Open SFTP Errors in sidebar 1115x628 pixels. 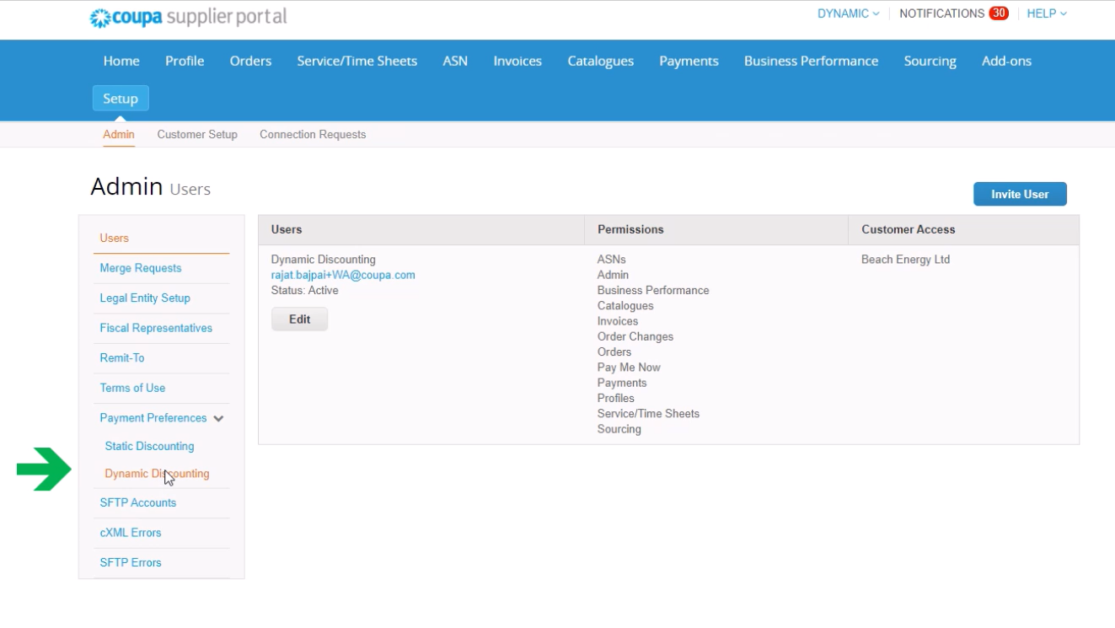click(x=131, y=562)
